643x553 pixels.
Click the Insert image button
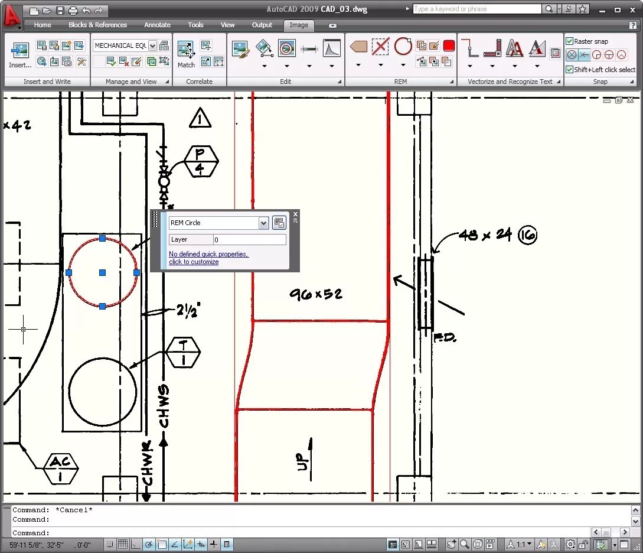[19, 54]
